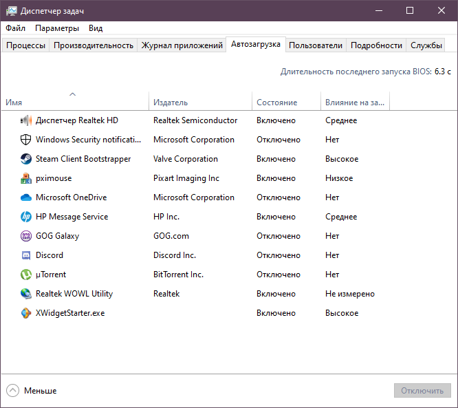Screen dimensions: 458x408
Task: Switch to the Процессы tab
Action: (25, 45)
